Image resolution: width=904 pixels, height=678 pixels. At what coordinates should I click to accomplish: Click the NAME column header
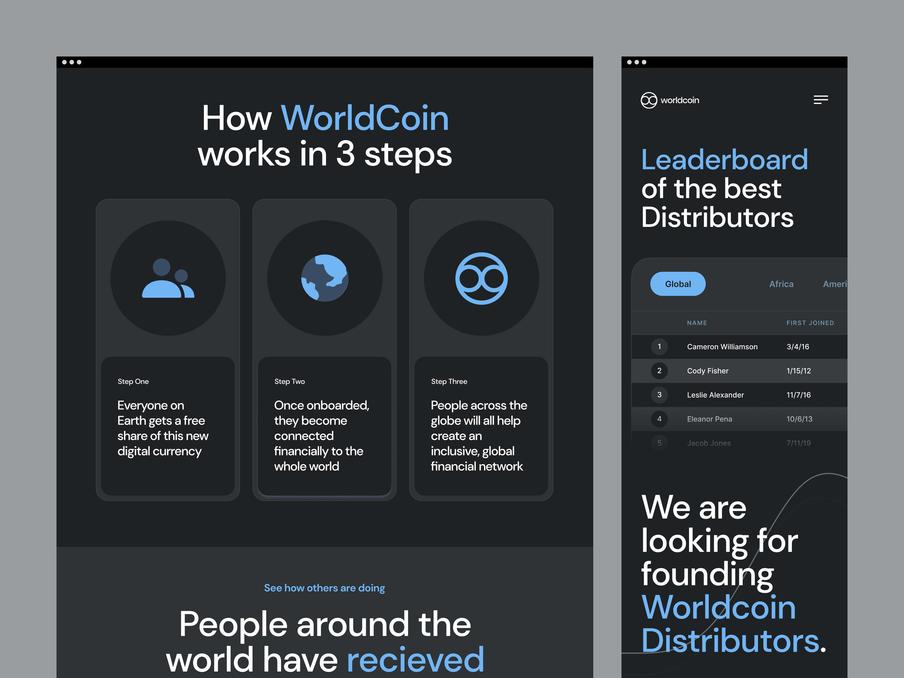(x=697, y=323)
